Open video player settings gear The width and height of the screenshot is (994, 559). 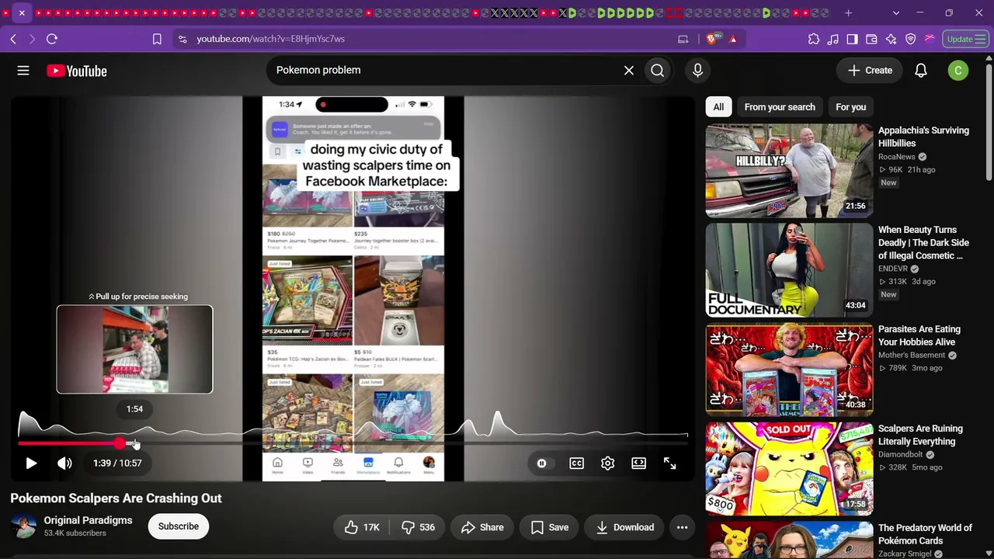point(607,464)
